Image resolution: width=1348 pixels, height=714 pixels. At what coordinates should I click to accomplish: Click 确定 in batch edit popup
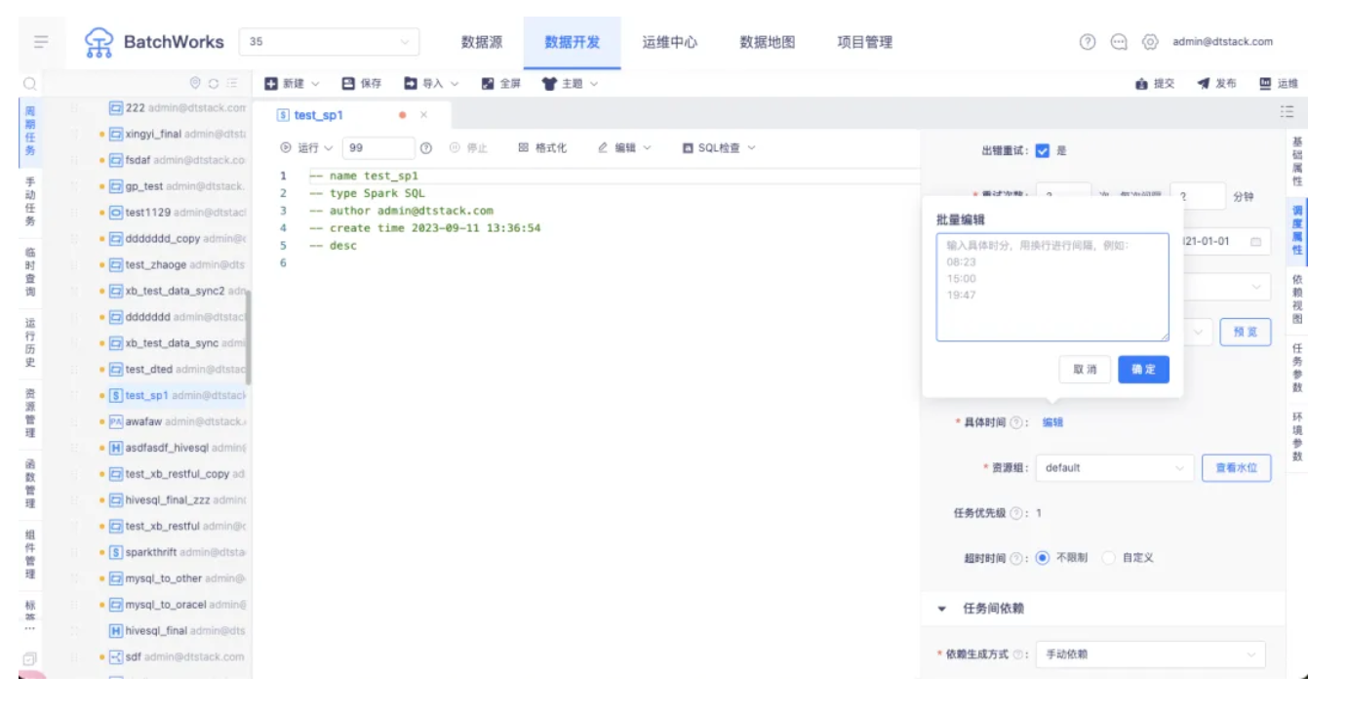click(x=1143, y=370)
